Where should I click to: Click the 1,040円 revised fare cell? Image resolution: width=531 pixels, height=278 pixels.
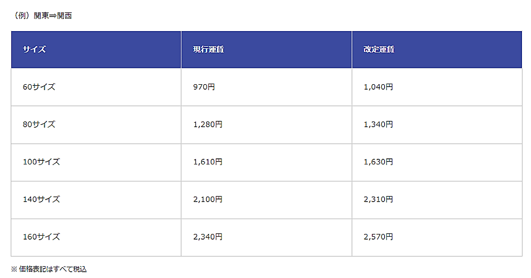(378, 87)
